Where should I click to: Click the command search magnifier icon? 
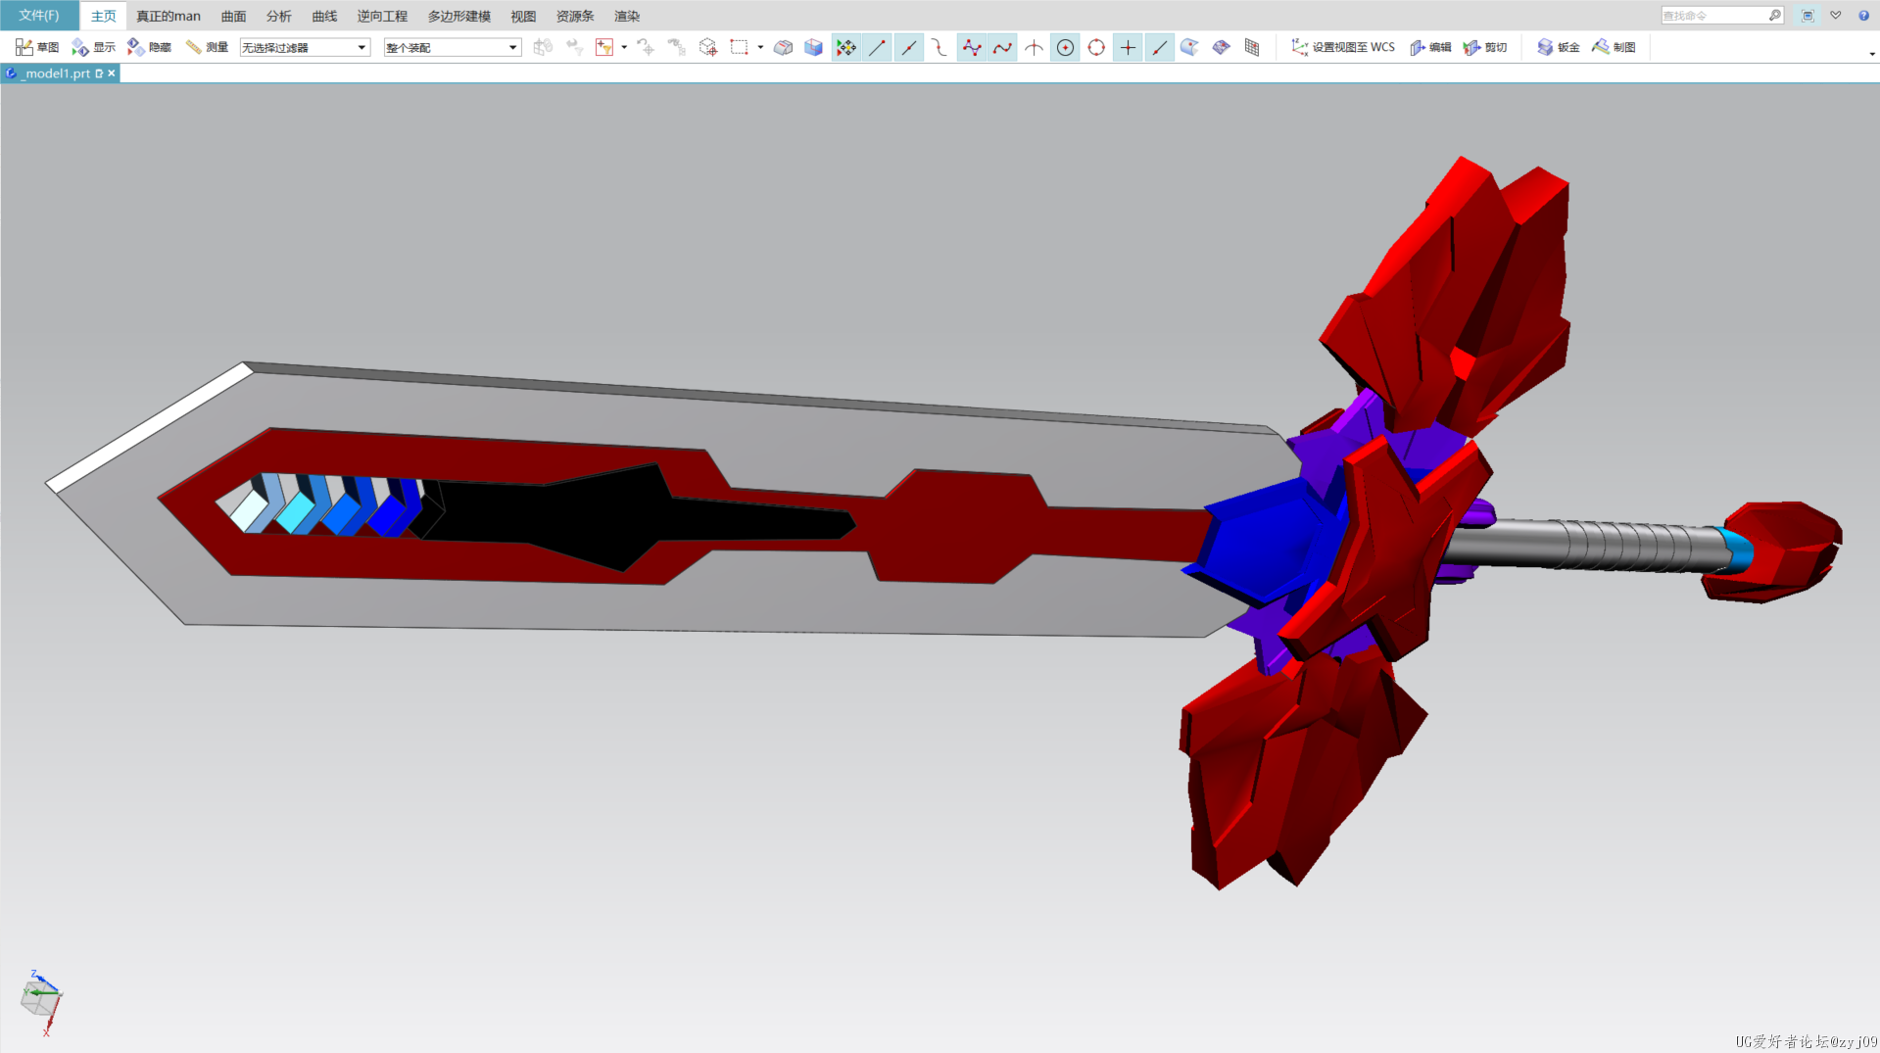click(1775, 16)
